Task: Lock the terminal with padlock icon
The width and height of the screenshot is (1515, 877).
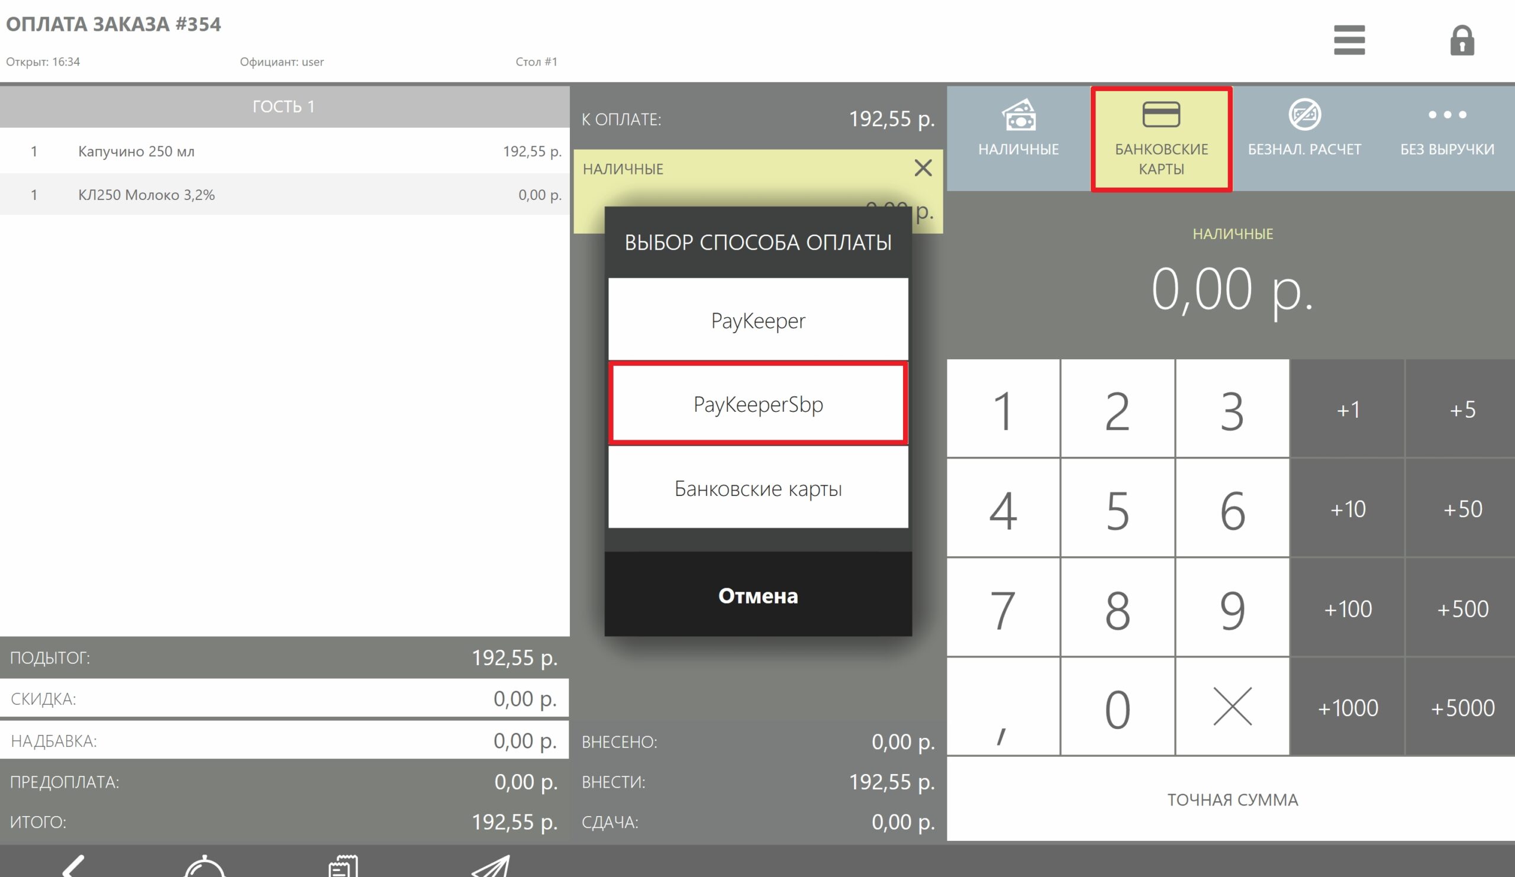Action: pyautogui.click(x=1462, y=40)
